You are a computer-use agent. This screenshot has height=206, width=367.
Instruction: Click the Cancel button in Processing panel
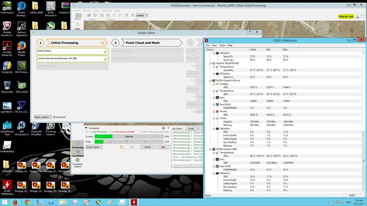click(147, 147)
